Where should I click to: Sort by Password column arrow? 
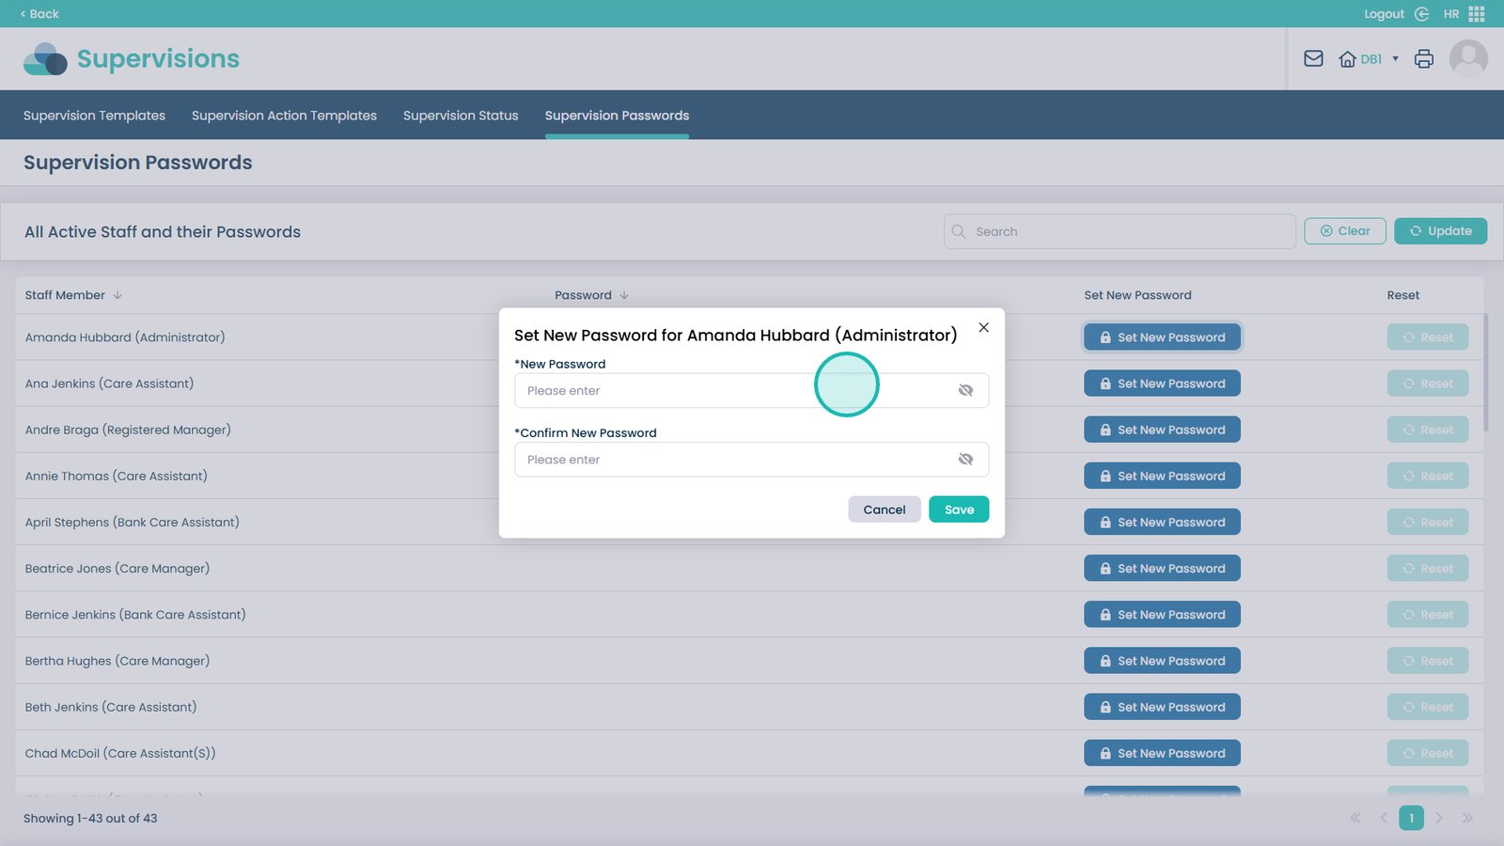click(x=624, y=295)
